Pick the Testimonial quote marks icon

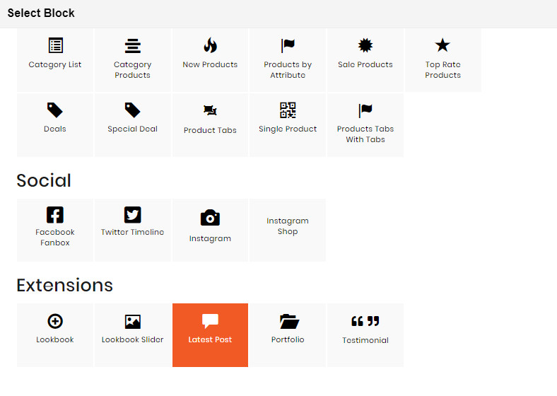365,321
